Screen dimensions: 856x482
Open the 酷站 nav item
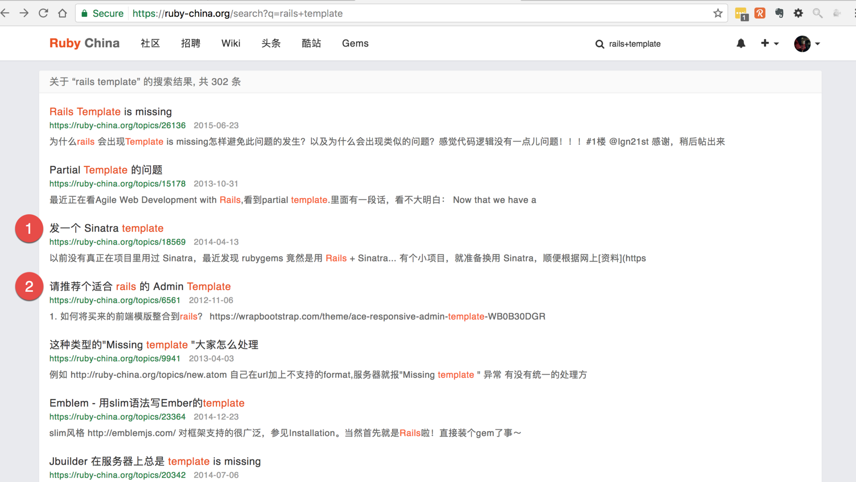coord(311,43)
